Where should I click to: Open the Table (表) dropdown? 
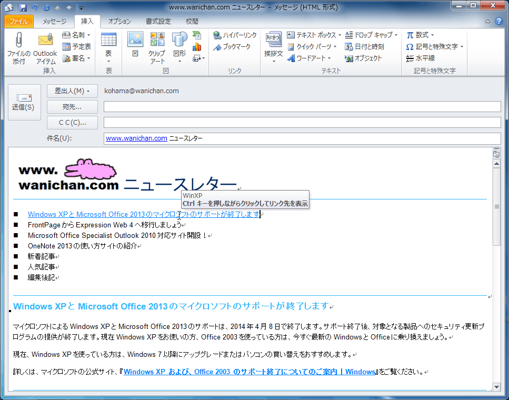[109, 48]
